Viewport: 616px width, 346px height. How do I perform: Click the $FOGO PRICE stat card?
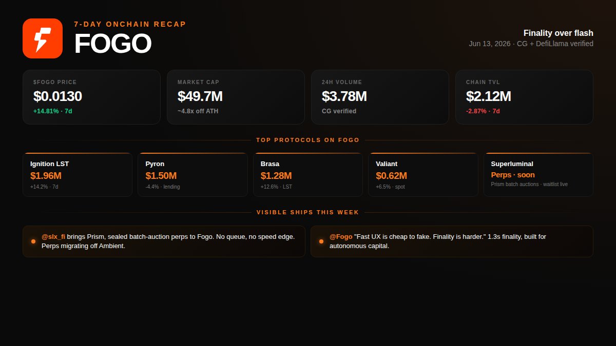(x=91, y=97)
